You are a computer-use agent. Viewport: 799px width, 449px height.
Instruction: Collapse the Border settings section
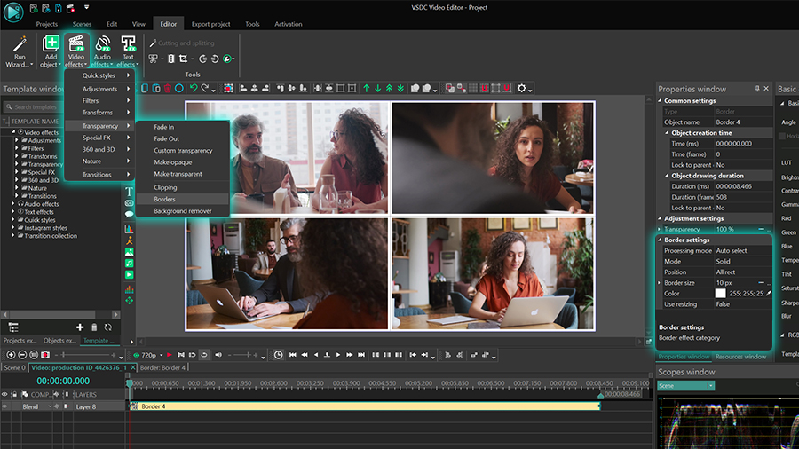660,240
